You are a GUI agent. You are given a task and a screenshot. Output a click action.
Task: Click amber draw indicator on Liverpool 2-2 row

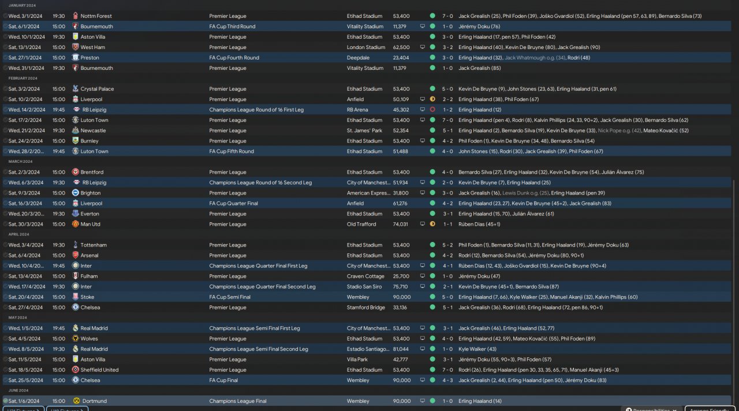coord(432,99)
